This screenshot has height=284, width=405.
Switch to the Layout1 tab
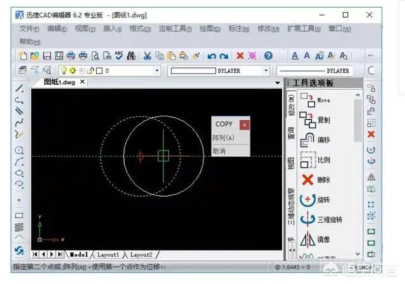pos(108,254)
